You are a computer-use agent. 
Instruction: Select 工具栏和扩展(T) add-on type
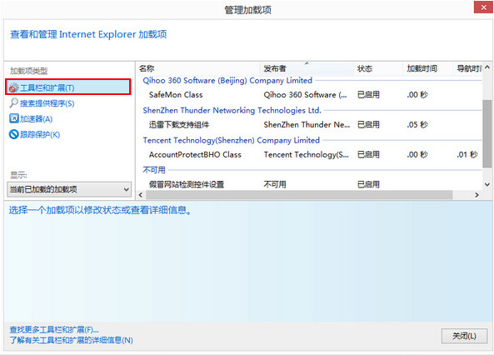coord(68,87)
